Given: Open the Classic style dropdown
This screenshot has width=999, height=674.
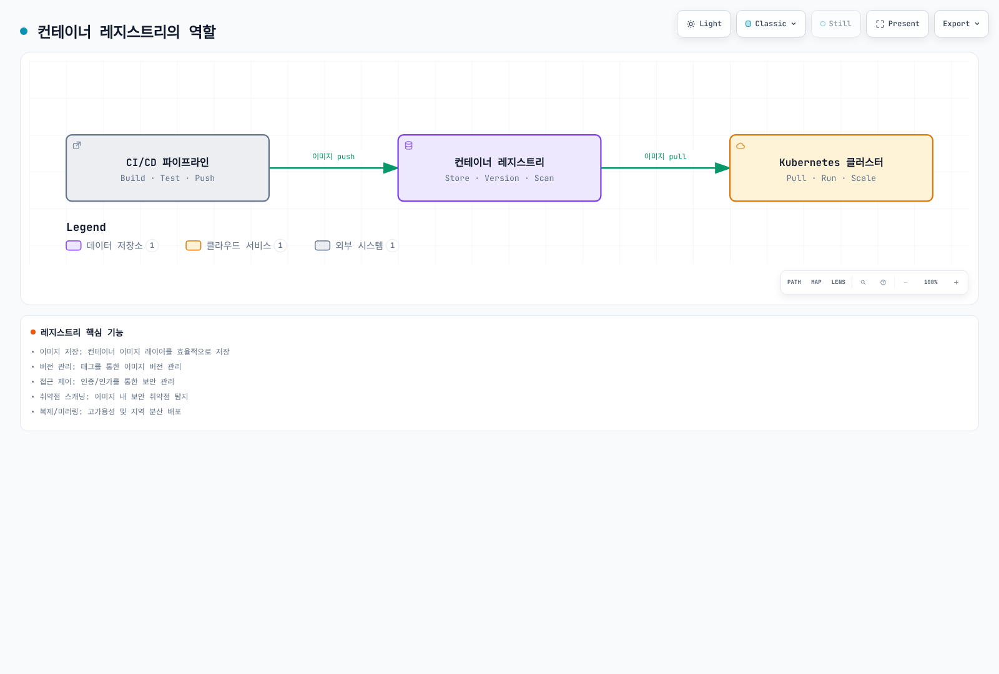Looking at the screenshot, I should pos(771,24).
